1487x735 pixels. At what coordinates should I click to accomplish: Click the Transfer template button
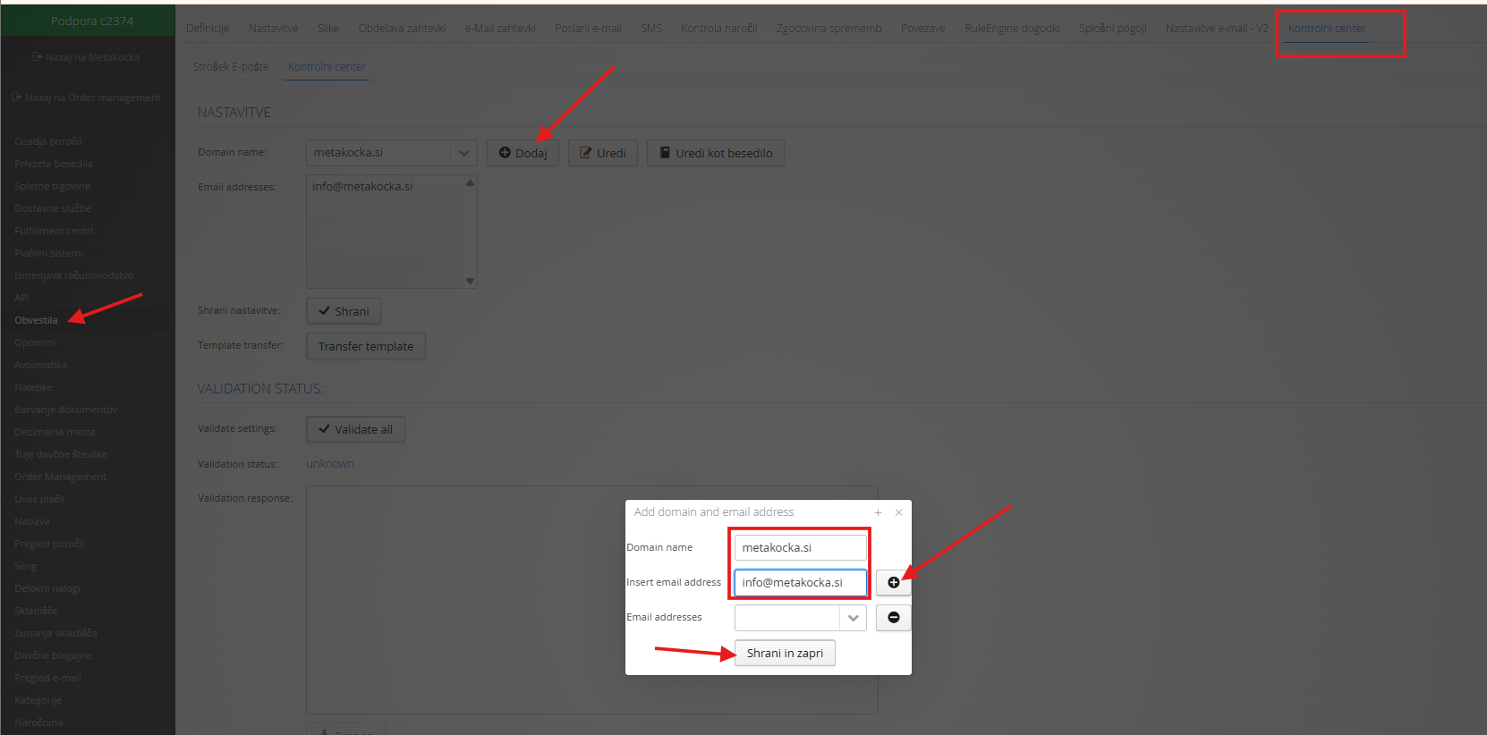[366, 346]
